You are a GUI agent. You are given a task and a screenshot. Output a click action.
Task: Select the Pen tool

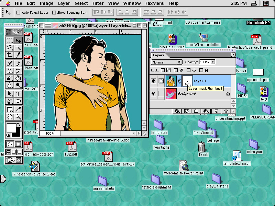click(x=10, y=101)
